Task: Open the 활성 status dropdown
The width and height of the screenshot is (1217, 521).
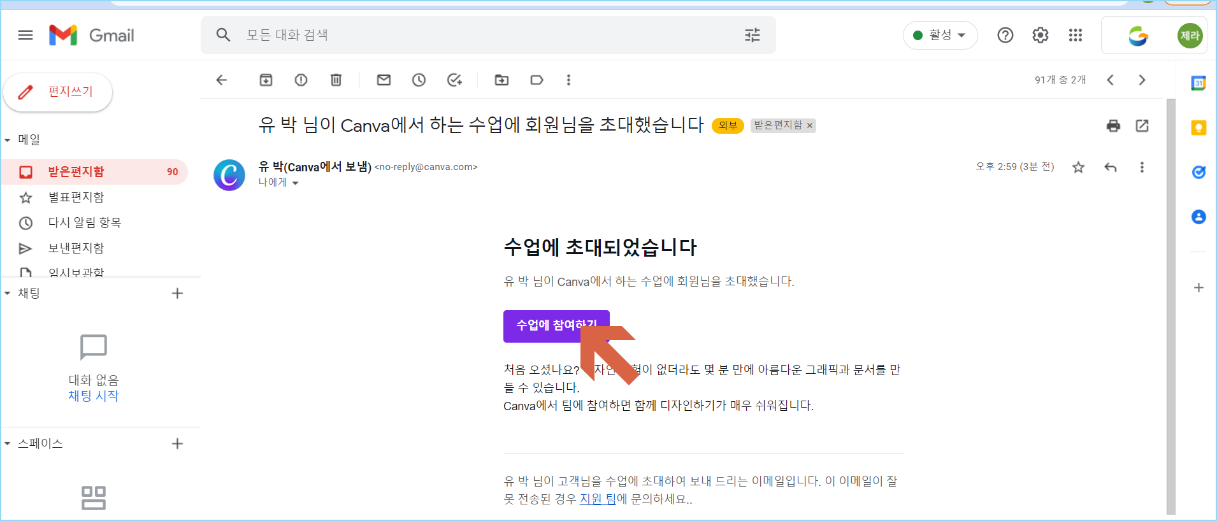Action: [940, 35]
